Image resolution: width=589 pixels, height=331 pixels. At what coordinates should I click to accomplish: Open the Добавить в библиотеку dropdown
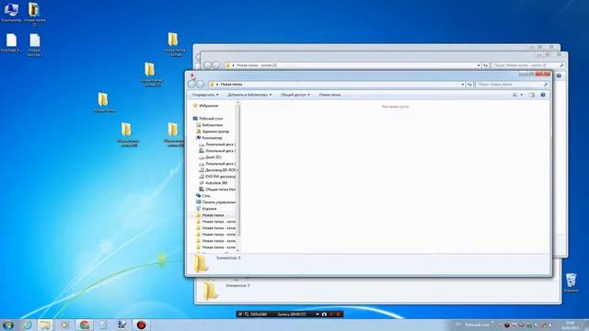[x=249, y=95]
